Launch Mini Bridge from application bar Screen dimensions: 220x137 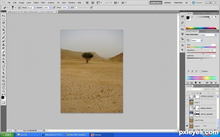93,3
